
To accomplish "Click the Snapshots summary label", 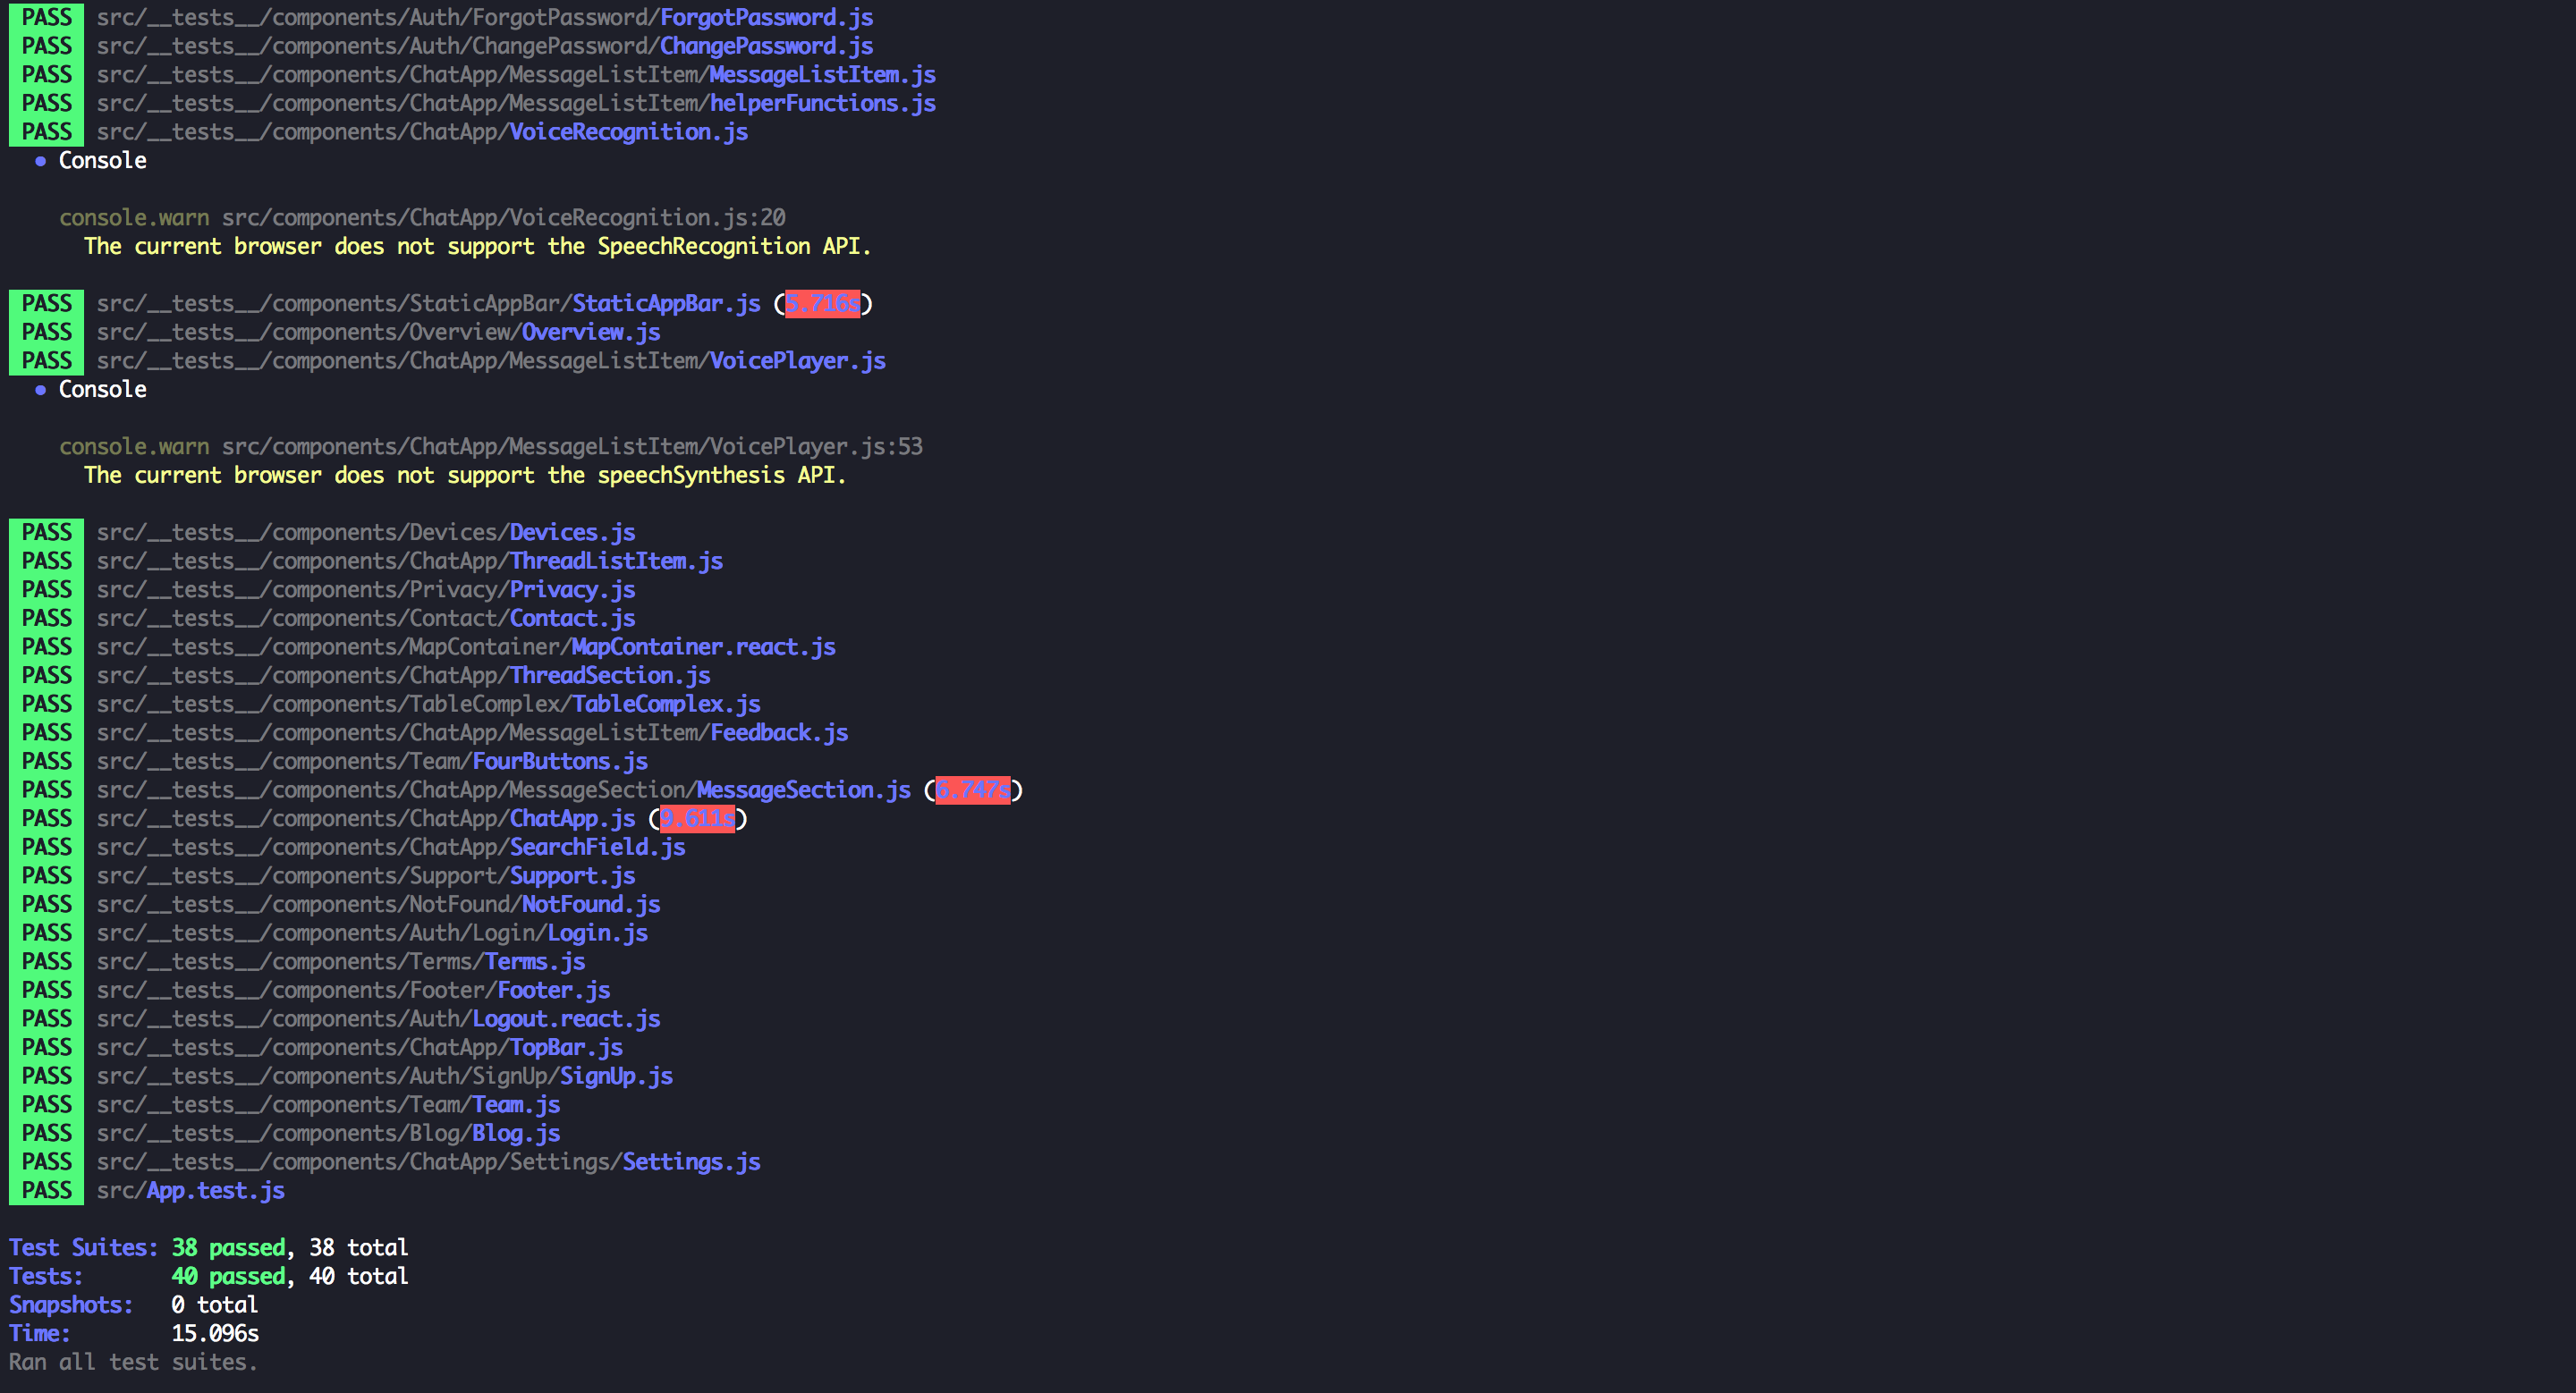I will point(70,1305).
